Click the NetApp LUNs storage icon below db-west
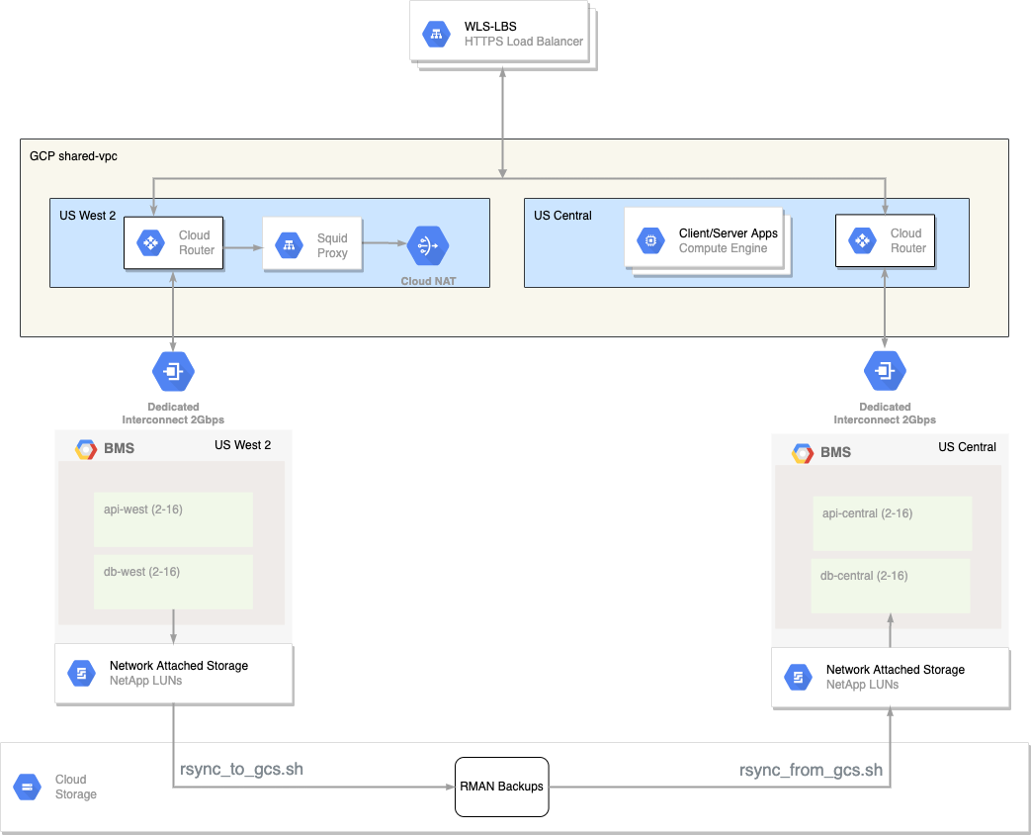The height and width of the screenshot is (835, 1031). click(81, 674)
